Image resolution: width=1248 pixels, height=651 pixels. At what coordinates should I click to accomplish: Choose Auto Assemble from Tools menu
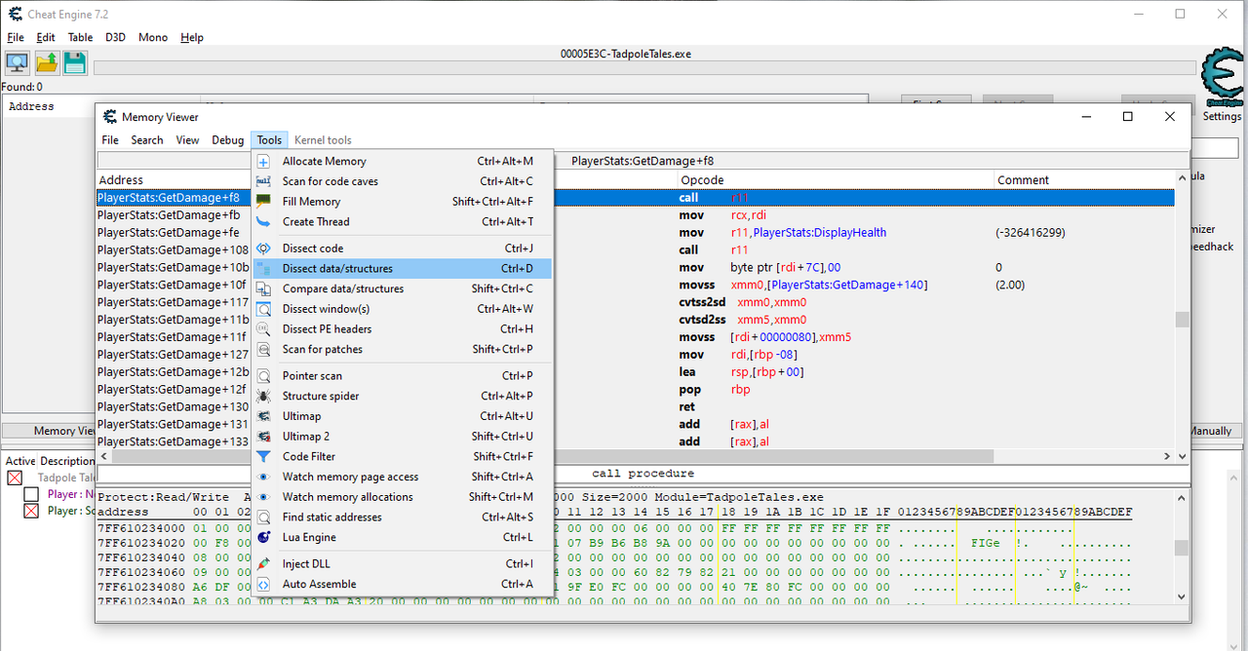point(403,585)
